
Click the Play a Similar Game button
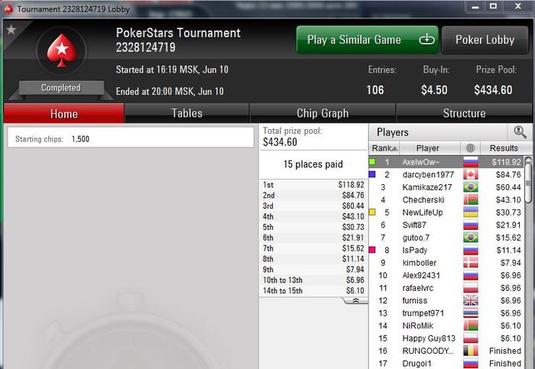click(368, 40)
